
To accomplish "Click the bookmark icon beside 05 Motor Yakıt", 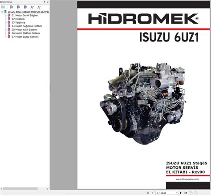I will [x=9, y=29].
